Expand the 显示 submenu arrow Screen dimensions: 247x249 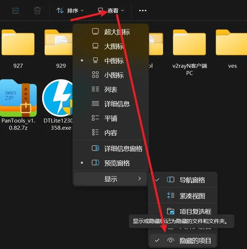coord(139,178)
